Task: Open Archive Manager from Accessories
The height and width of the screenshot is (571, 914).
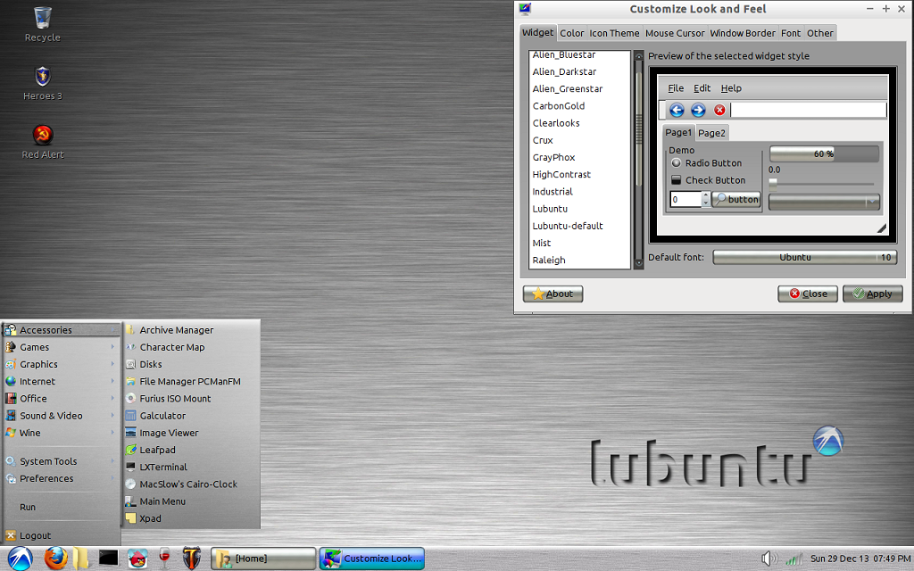Action: point(191,330)
